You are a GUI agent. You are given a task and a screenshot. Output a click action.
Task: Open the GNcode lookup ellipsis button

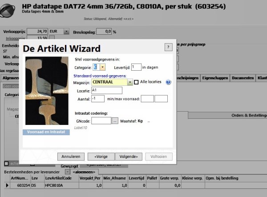115,121
